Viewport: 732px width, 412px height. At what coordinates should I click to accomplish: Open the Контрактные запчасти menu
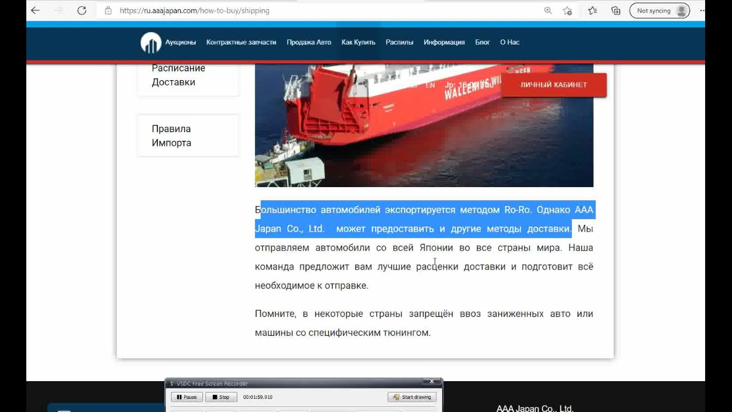[241, 42]
